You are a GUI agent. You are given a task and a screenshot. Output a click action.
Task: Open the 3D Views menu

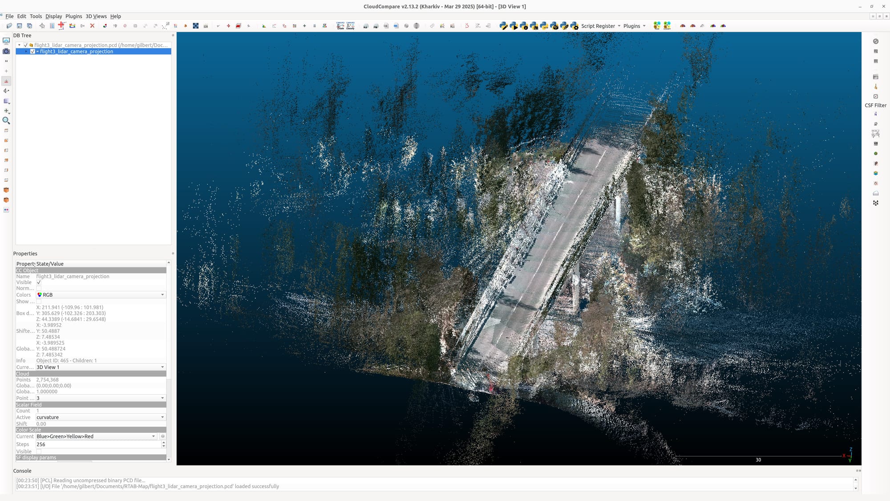click(x=96, y=16)
